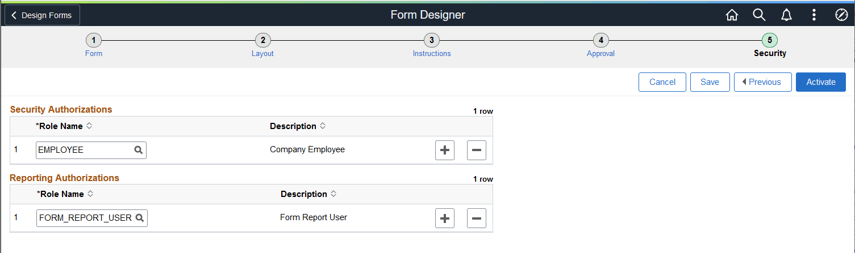This screenshot has height=253, width=855.
Task: Click the Company Employee description text
Action: coord(307,149)
